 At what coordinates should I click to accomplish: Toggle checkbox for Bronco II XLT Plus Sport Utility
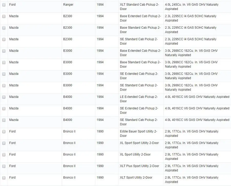tap(4, 166)
